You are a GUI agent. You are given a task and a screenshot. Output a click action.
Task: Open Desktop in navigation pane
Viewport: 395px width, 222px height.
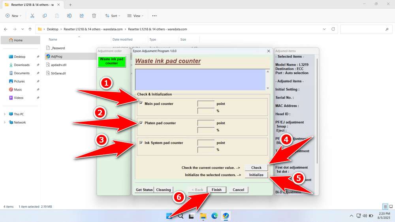[x=21, y=57]
